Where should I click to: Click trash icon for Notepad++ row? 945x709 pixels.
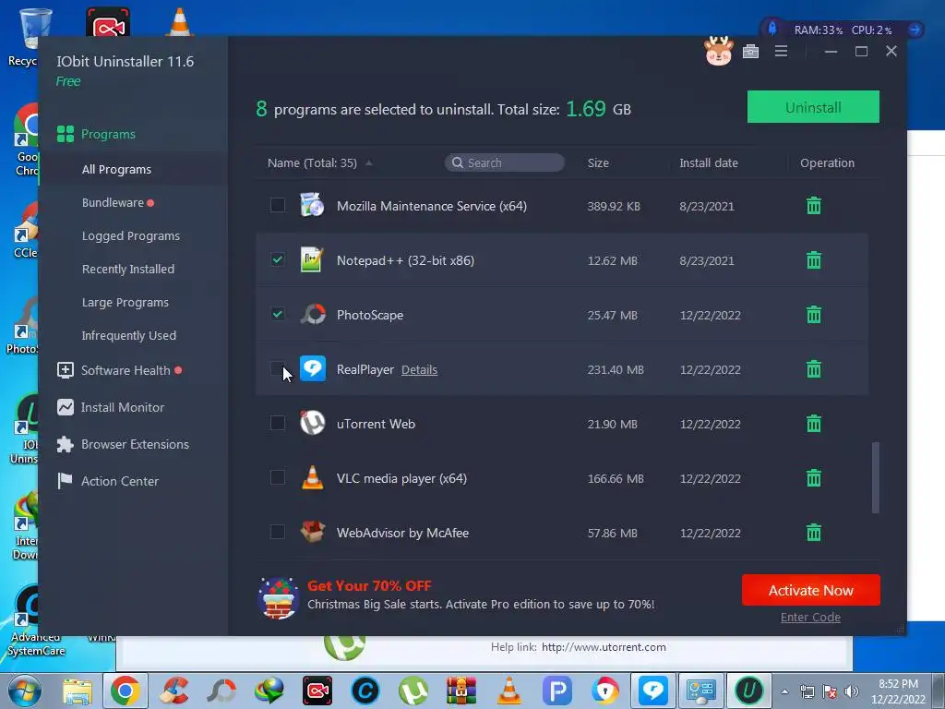tap(814, 259)
